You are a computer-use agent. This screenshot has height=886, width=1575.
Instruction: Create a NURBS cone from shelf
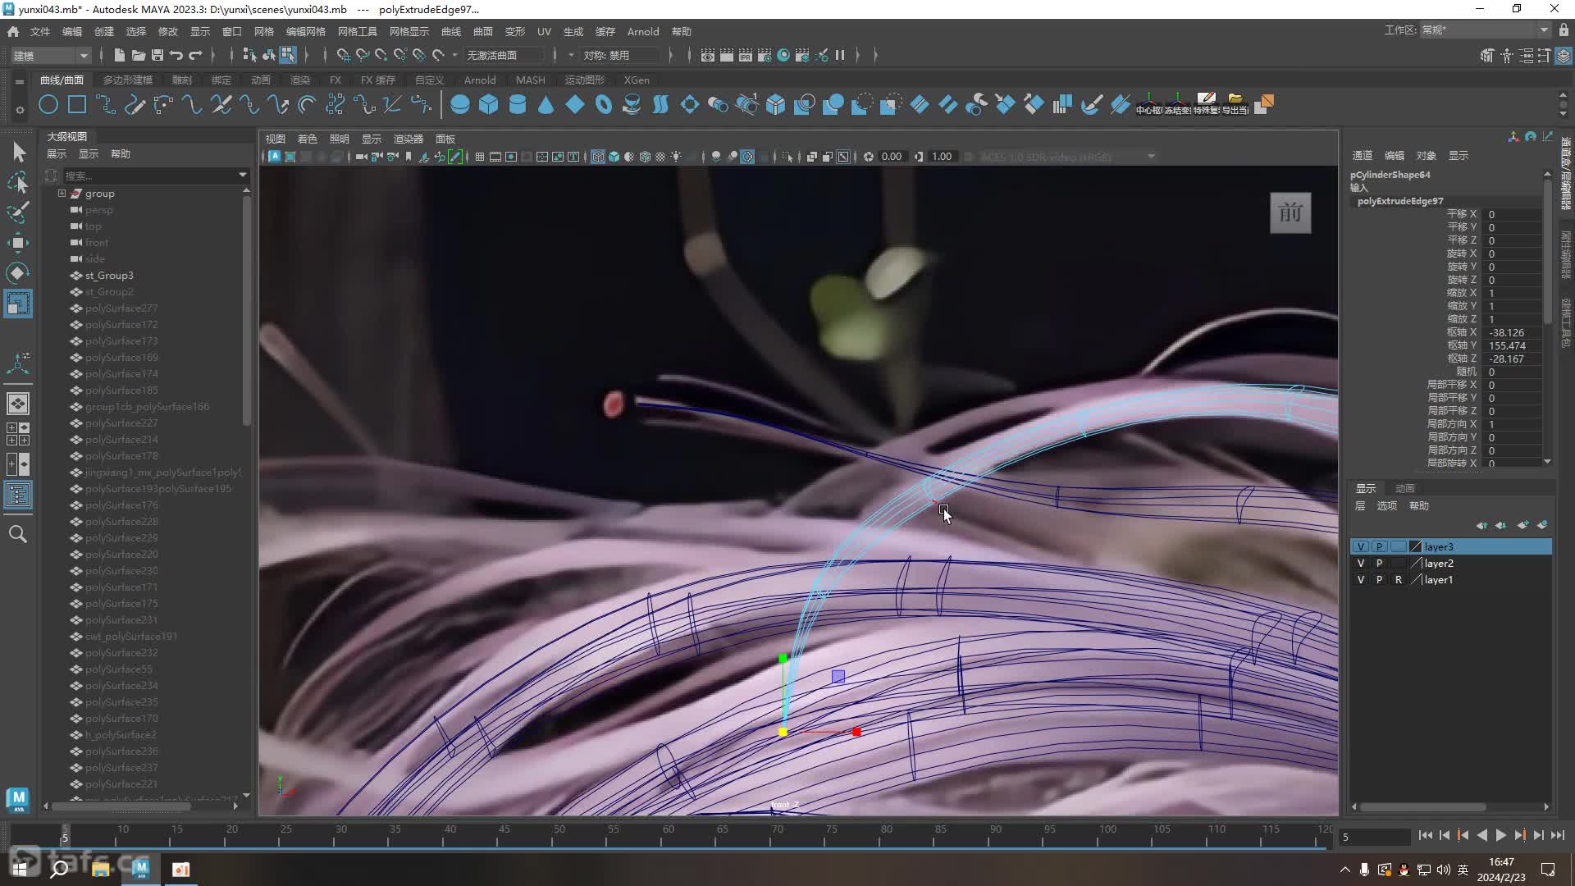pos(546,104)
